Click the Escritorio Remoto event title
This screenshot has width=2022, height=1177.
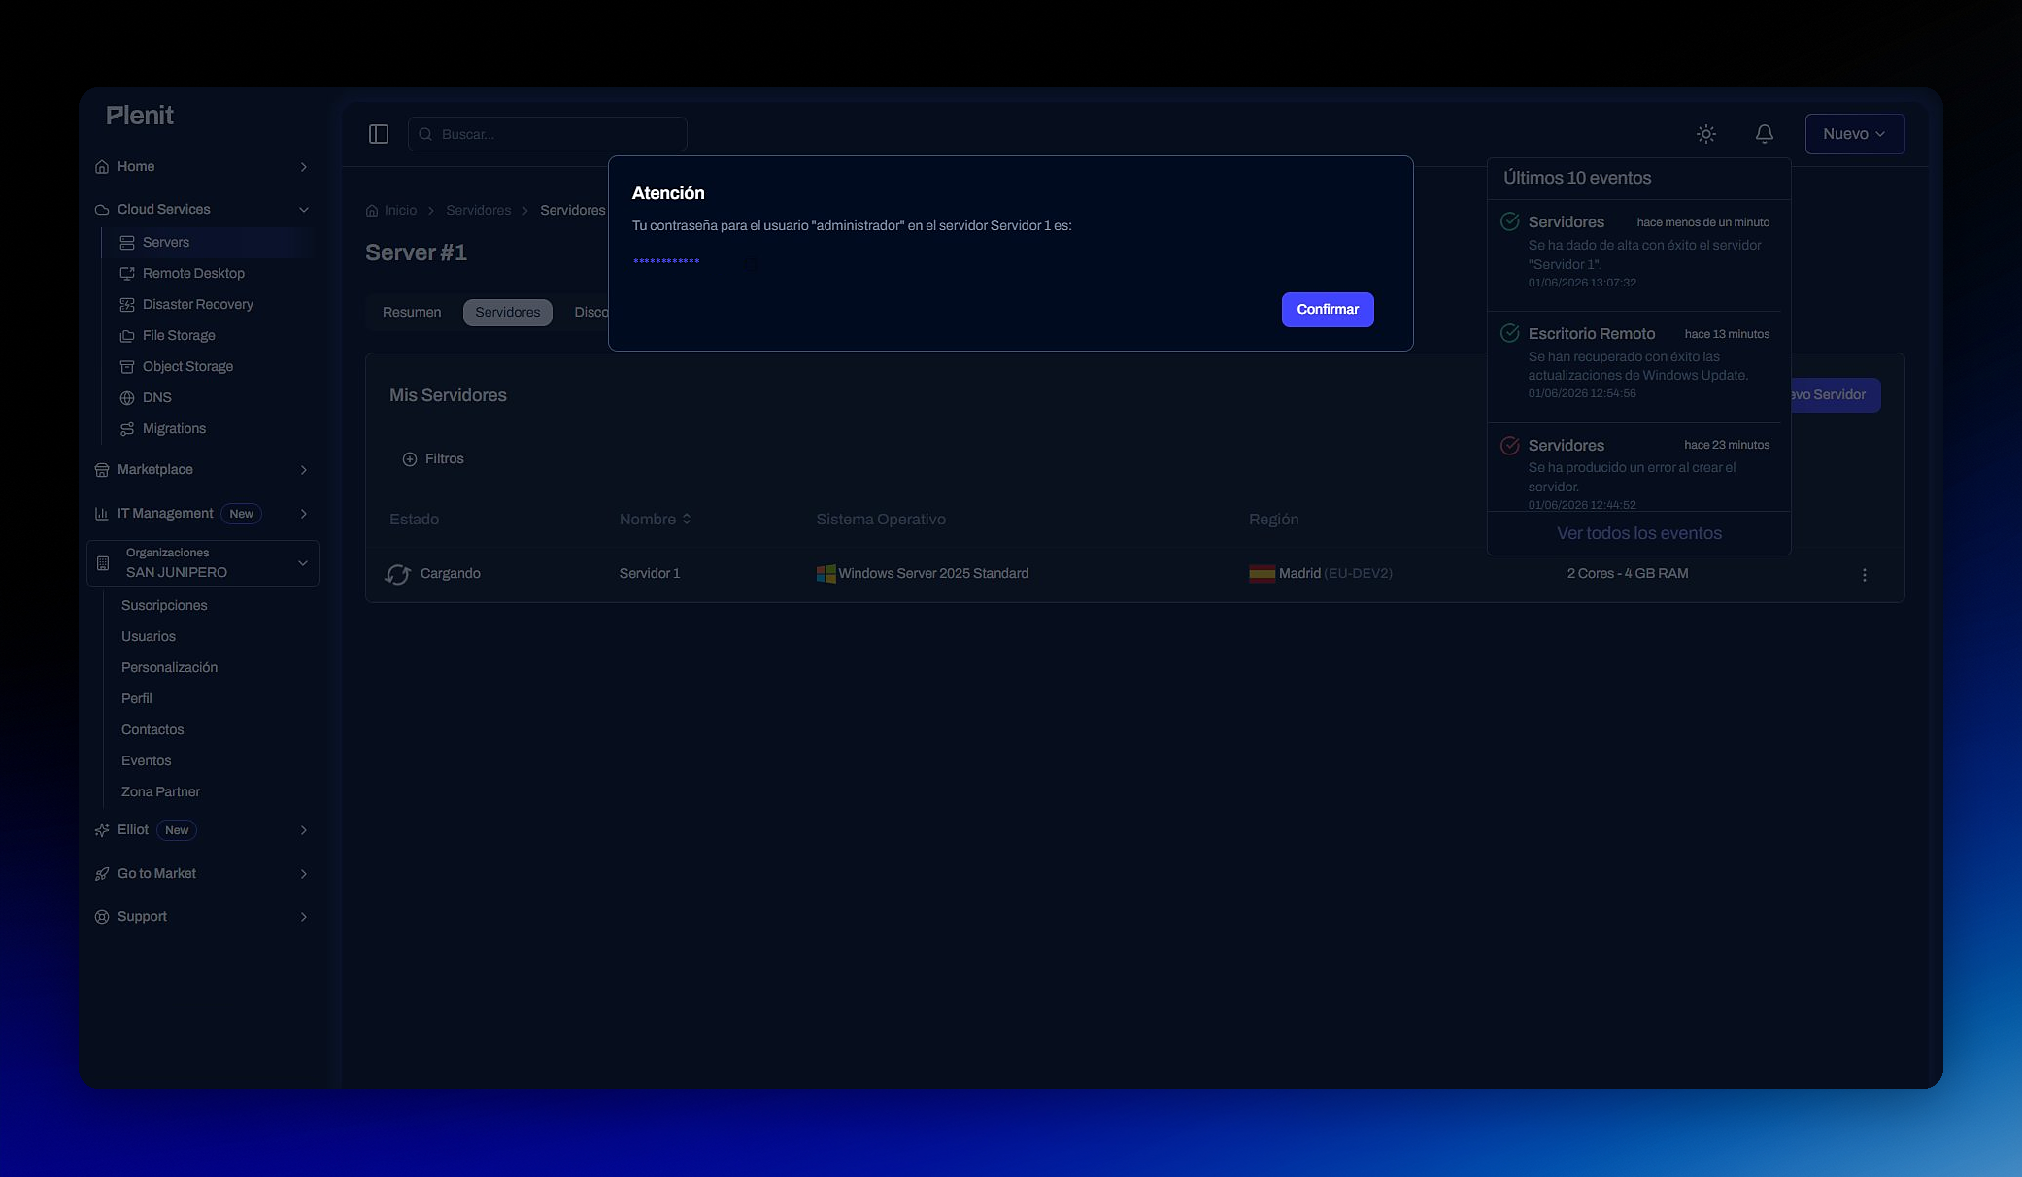[1591, 334]
